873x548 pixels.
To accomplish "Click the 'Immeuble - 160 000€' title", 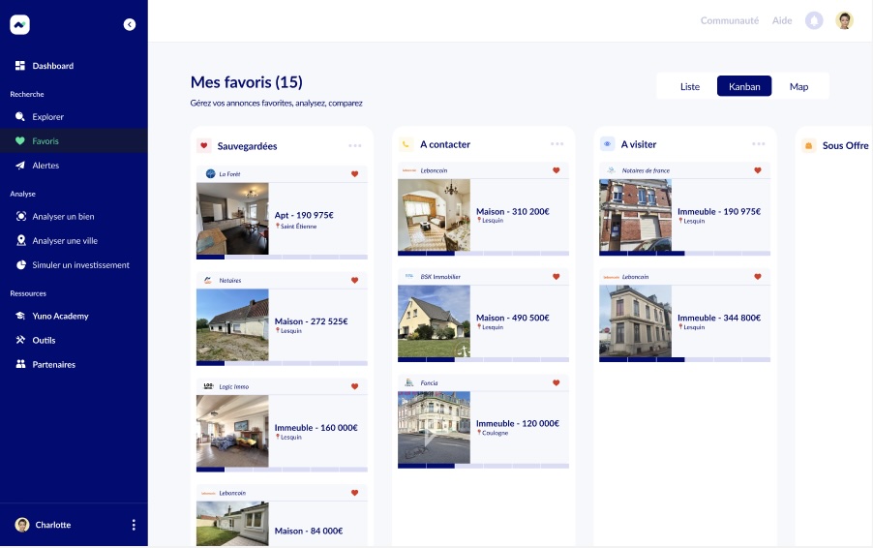I will [x=316, y=428].
